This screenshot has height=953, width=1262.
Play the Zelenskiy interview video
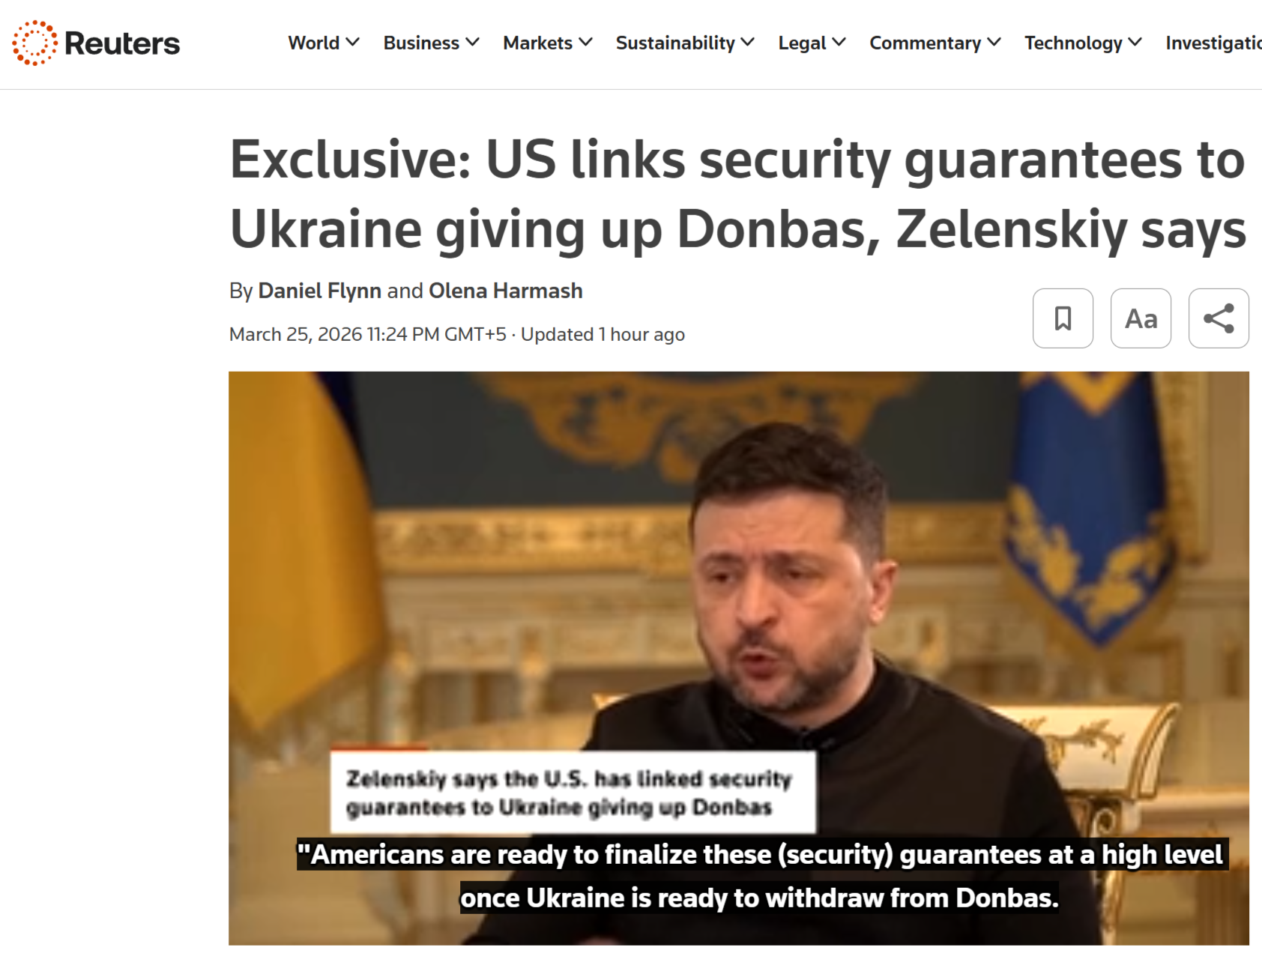tap(739, 658)
